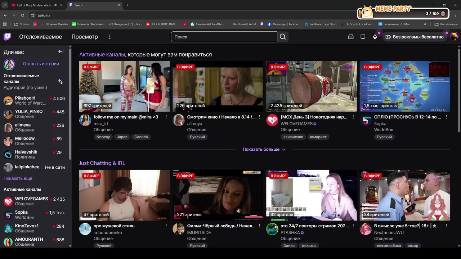Go back with the browser back arrow
The height and width of the screenshot is (259, 461).
point(5,15)
